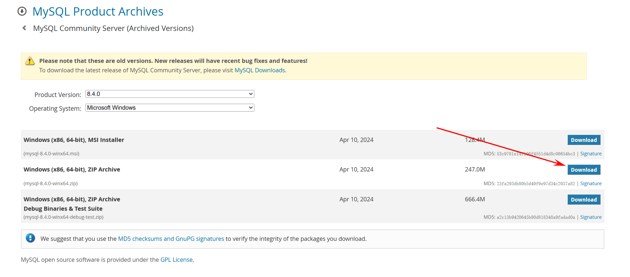Download the 247.0M ZIP Archive
This screenshot has height=277, width=630.
click(584, 170)
